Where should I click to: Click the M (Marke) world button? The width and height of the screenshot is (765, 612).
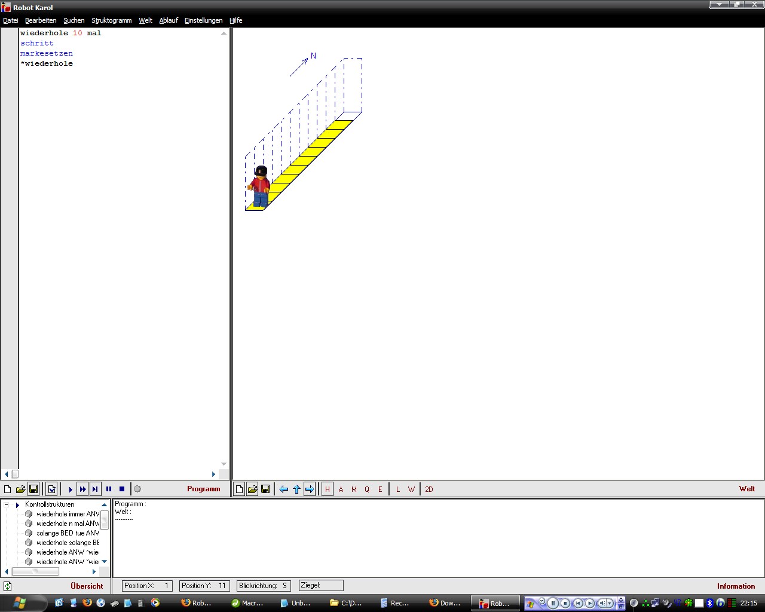tap(354, 489)
